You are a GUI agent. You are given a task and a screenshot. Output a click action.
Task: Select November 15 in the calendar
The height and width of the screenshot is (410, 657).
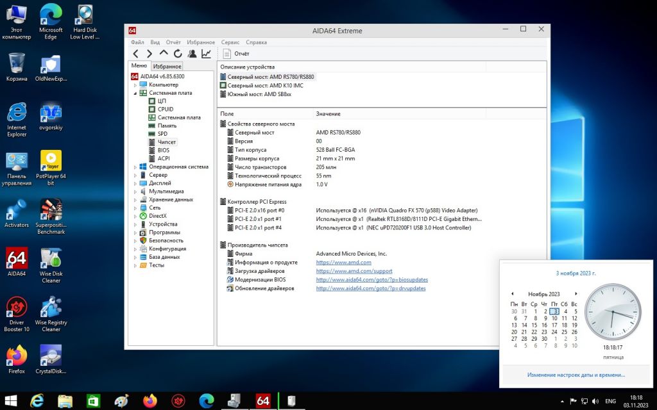point(534,325)
